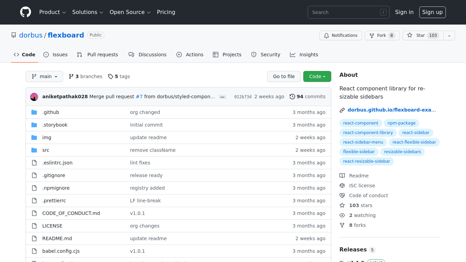Image resolution: width=466 pixels, height=262 pixels.
Task: Open commit hash 012b73d
Action: 243,97
